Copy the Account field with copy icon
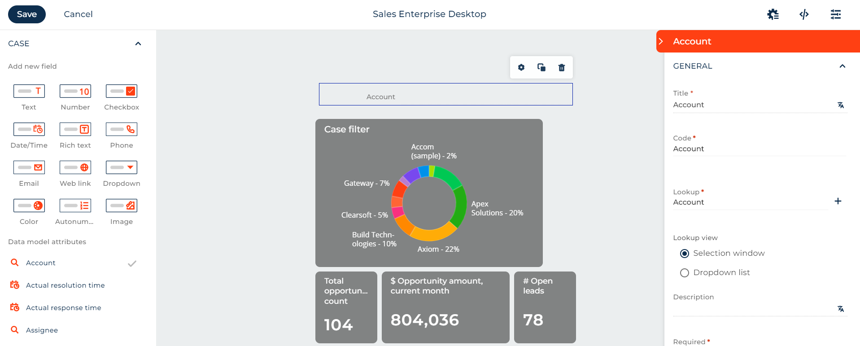Viewport: 860px width, 346px height. click(x=541, y=67)
